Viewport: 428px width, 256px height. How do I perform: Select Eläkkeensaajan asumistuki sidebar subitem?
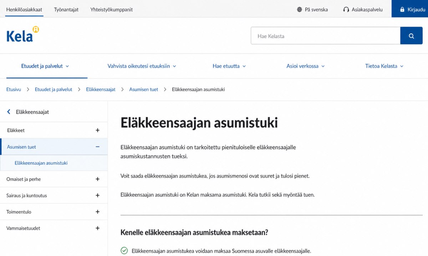(x=41, y=163)
